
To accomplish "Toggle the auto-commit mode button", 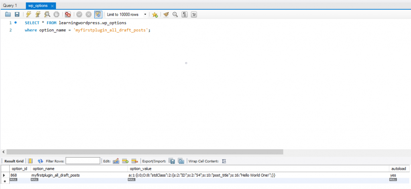I will pos(98,14).
